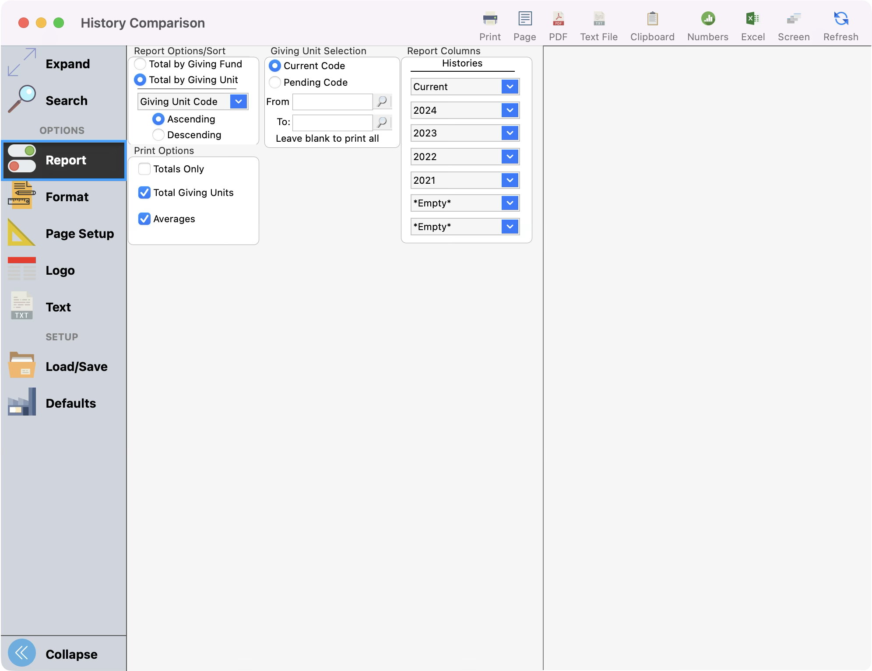Click the To field lookup magnifier
Screen dimensions: 872x671
pos(382,122)
